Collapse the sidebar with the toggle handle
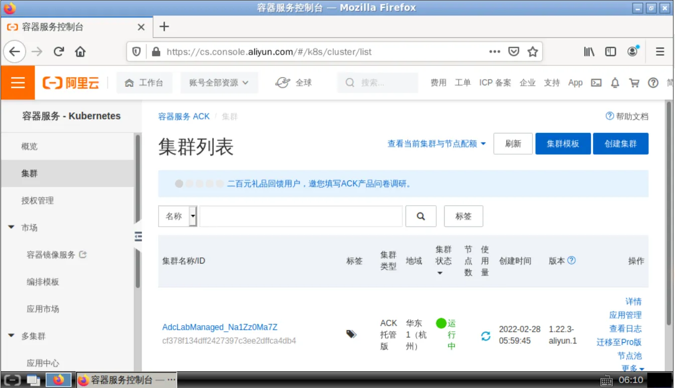This screenshot has width=675, height=388. tap(138, 236)
